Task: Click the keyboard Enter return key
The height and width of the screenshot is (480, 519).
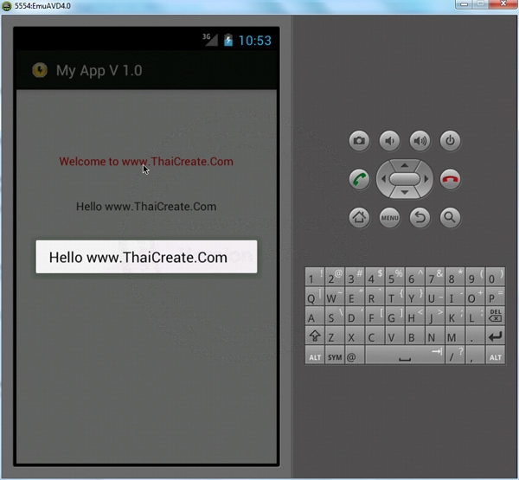Action: click(495, 336)
